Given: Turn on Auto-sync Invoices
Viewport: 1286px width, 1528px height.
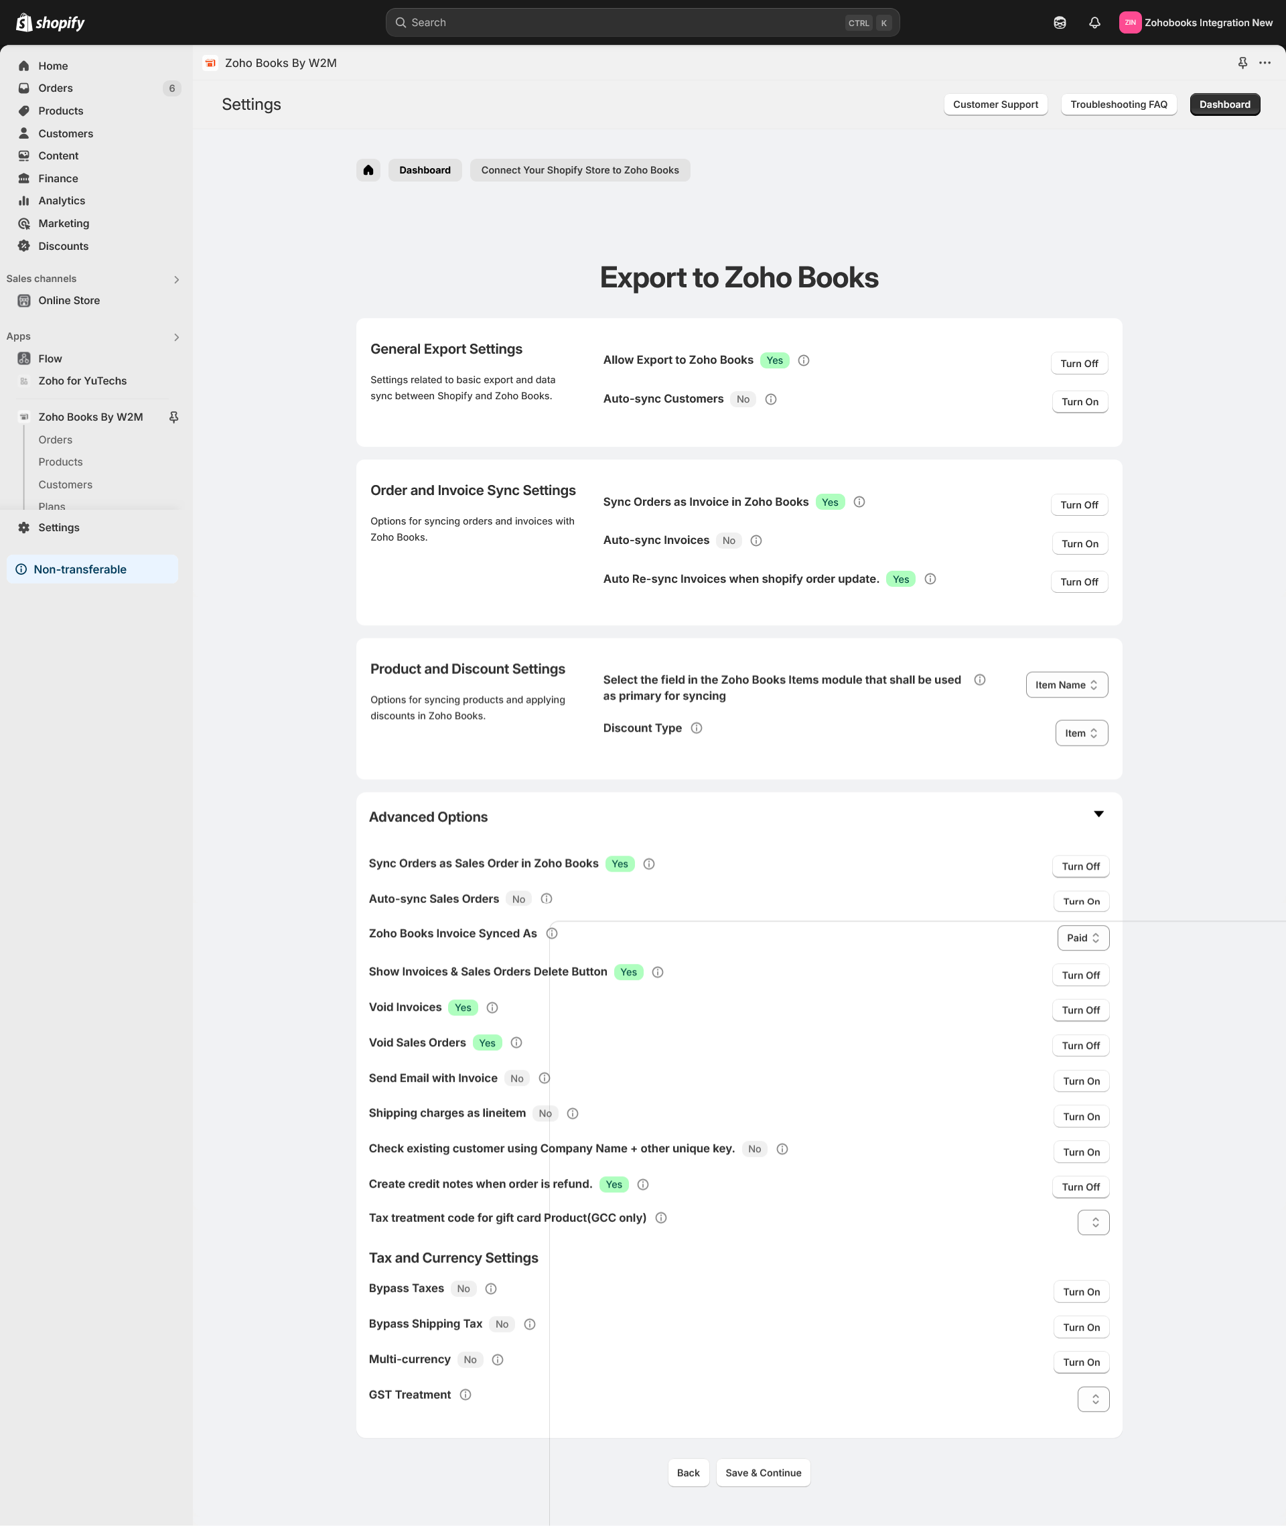Looking at the screenshot, I should click(x=1080, y=544).
